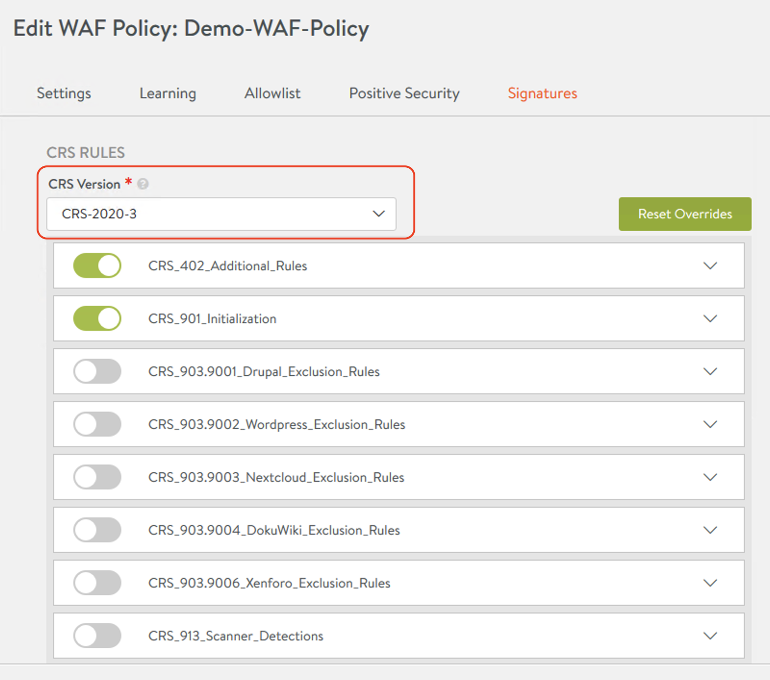Click the CRS_903.9003_Nextcloud_Exclusion_Rules label
The width and height of the screenshot is (770, 680).
pyautogui.click(x=276, y=478)
